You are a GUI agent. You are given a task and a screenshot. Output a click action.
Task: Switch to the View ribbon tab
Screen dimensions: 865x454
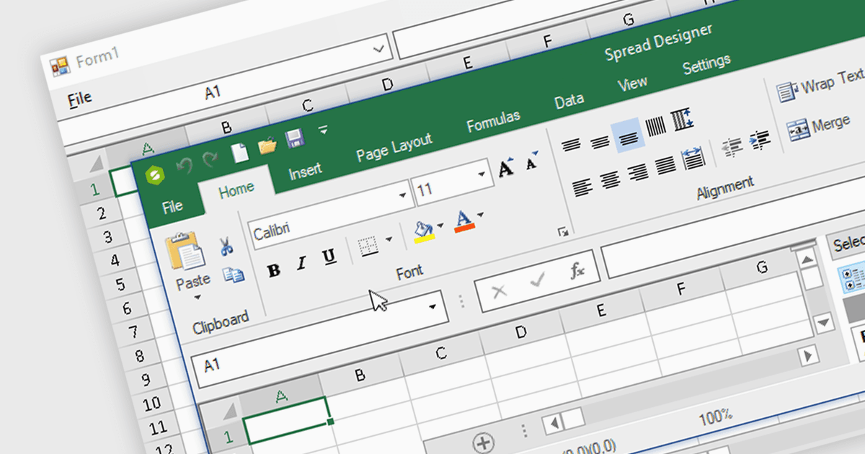tap(632, 84)
